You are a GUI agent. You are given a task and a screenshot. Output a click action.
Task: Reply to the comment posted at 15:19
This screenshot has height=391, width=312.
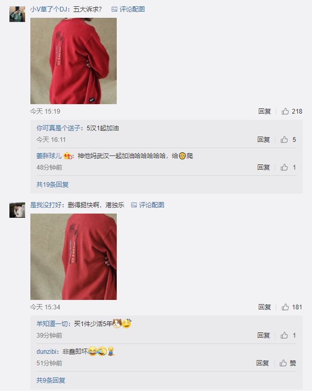[x=264, y=111]
